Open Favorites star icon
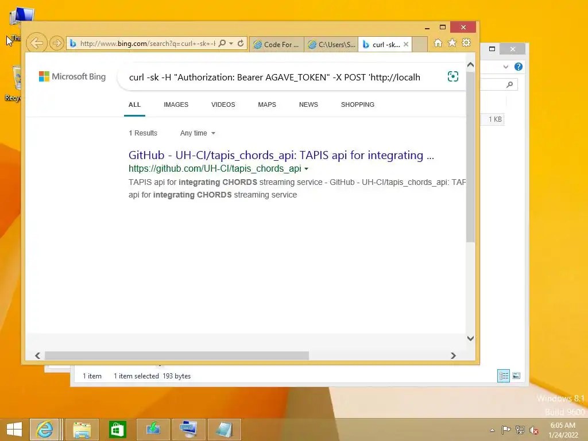Screen dimensions: 588x441 [x=452, y=42]
